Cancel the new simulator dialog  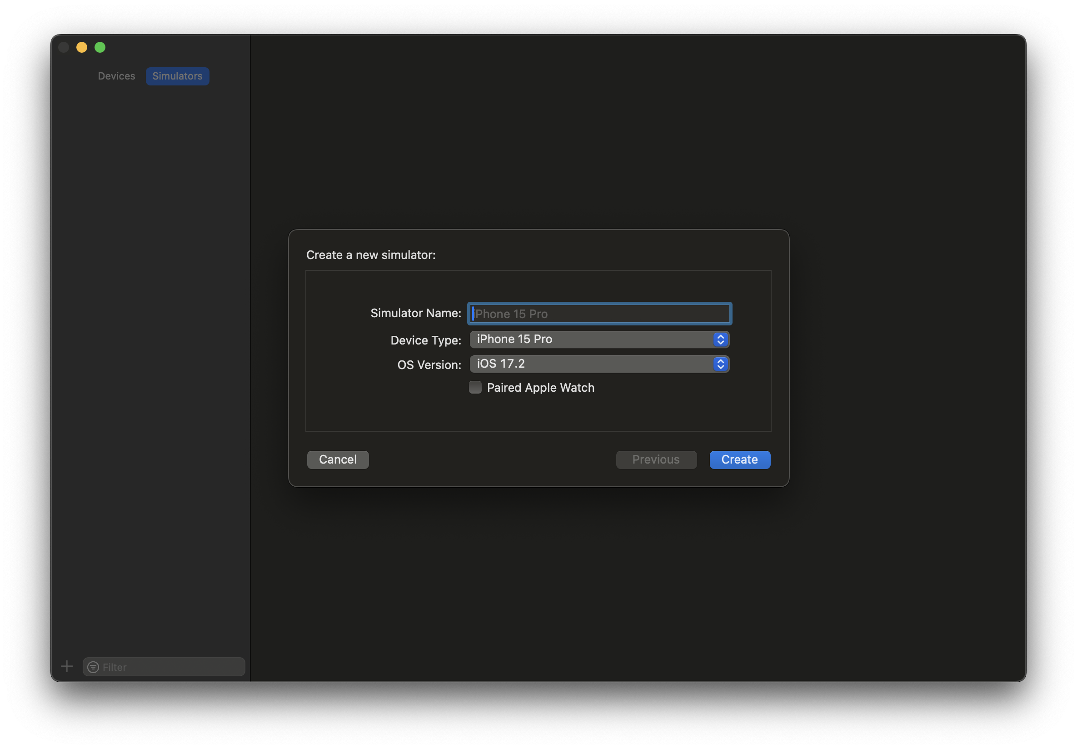[338, 459]
